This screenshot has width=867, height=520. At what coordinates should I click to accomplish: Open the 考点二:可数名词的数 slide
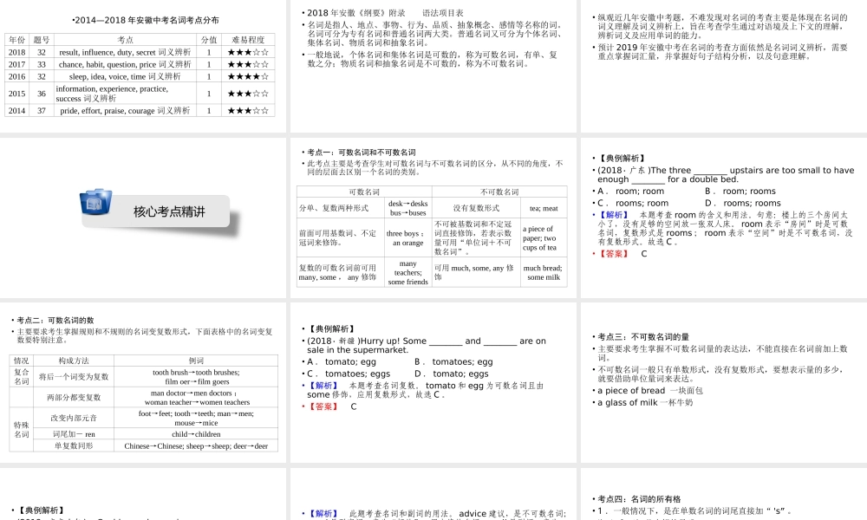tap(144, 381)
